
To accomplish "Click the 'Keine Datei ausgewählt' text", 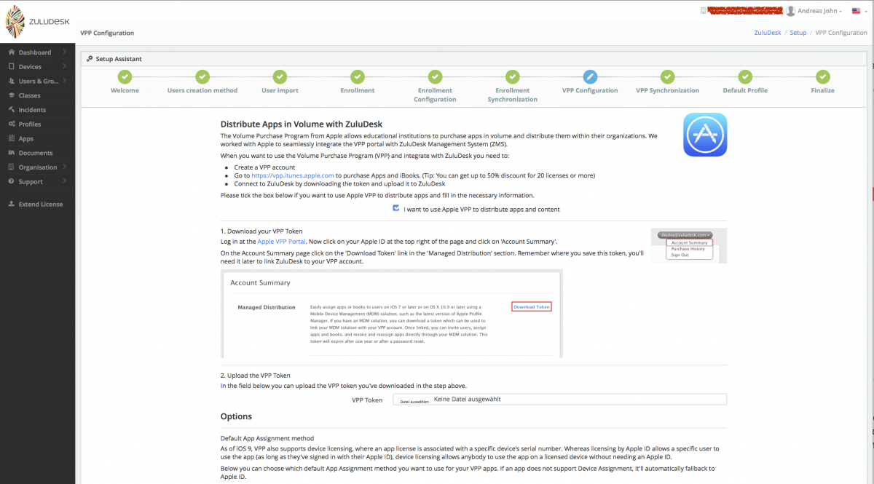I will tap(467, 399).
